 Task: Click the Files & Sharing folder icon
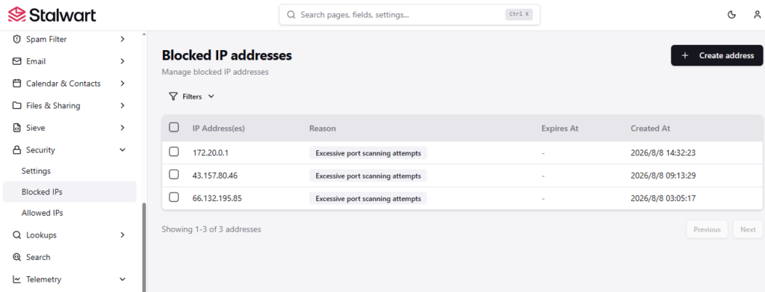pyautogui.click(x=17, y=106)
